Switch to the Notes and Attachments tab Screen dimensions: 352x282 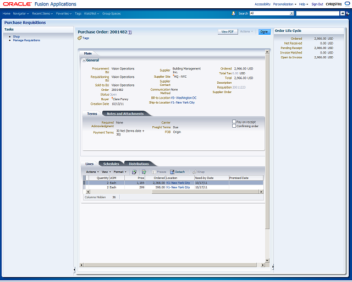tap(125, 114)
